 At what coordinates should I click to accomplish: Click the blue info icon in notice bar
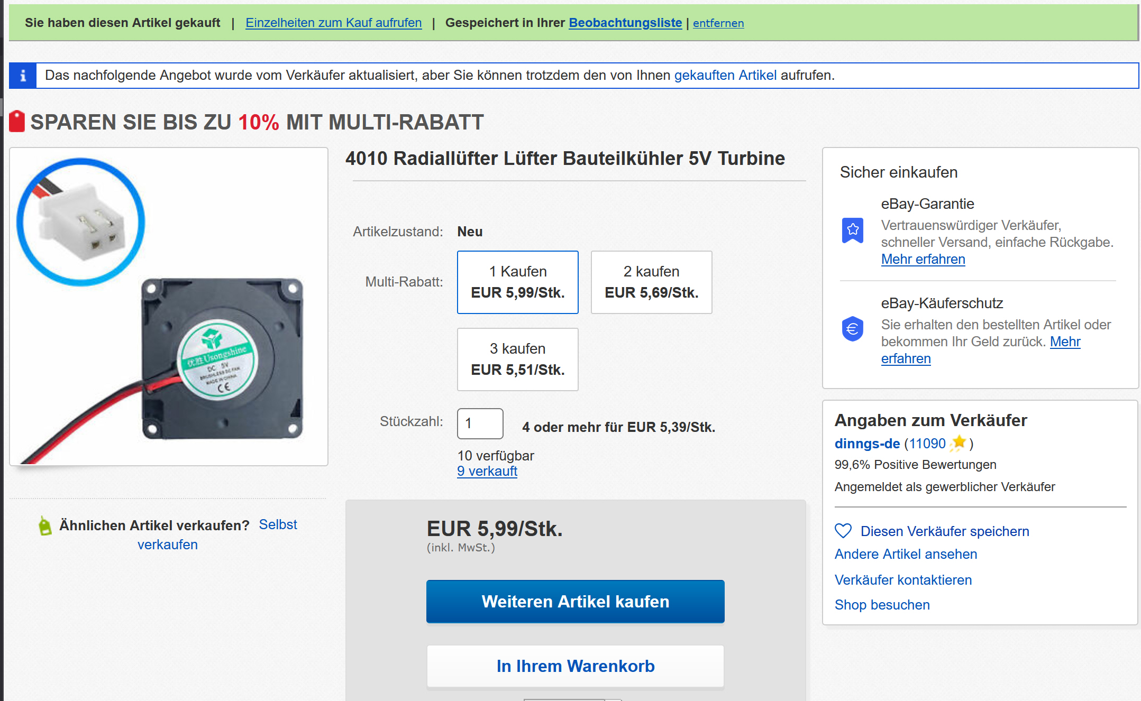[23, 76]
